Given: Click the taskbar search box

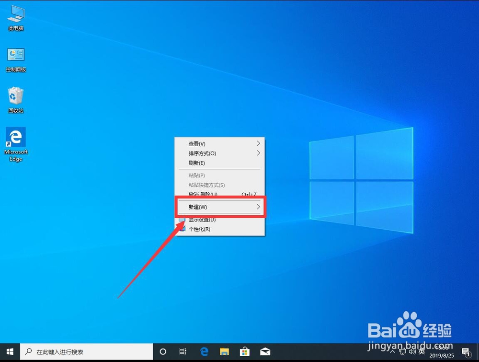Looking at the screenshot, I should [x=86, y=352].
